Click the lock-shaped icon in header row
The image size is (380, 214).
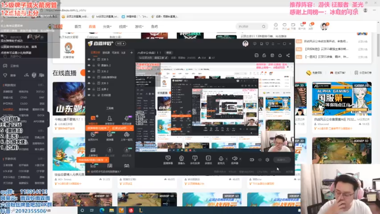click(264, 55)
